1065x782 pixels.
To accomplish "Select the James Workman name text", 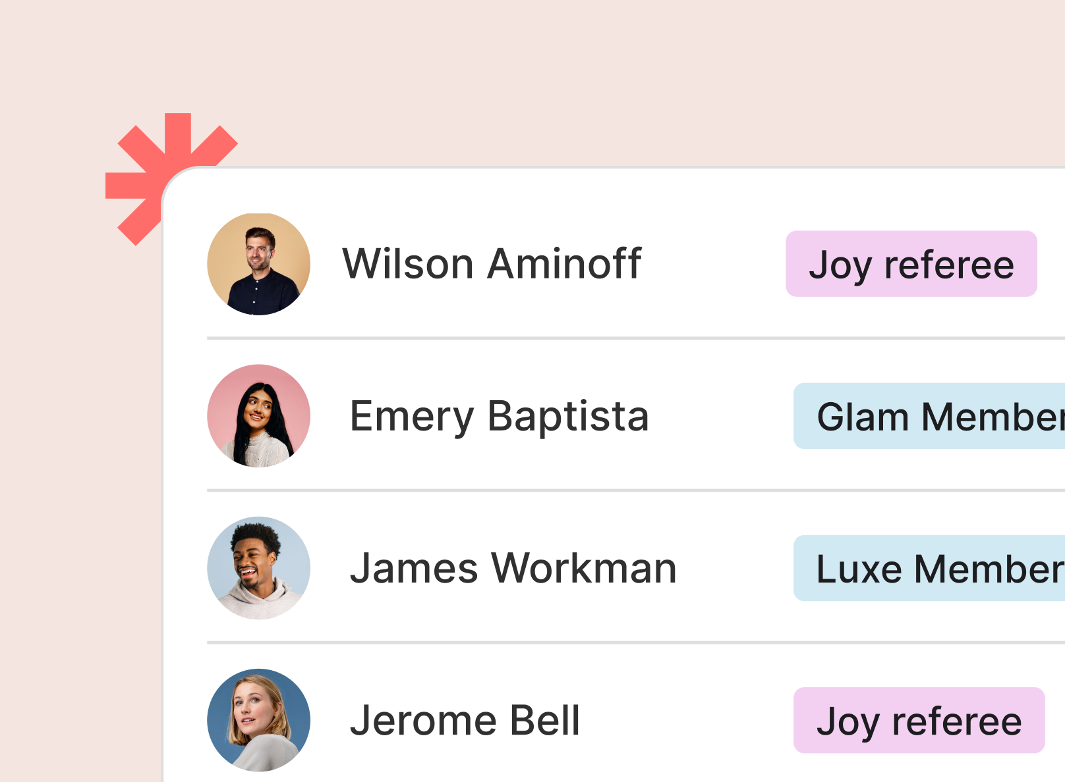I will click(513, 568).
